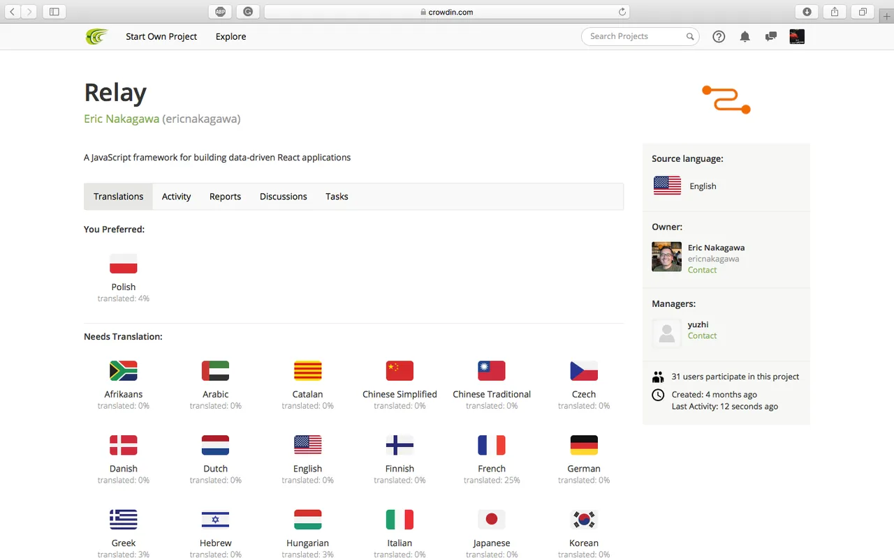Click "Last Activity: 12 seconds ago" text

tap(725, 407)
